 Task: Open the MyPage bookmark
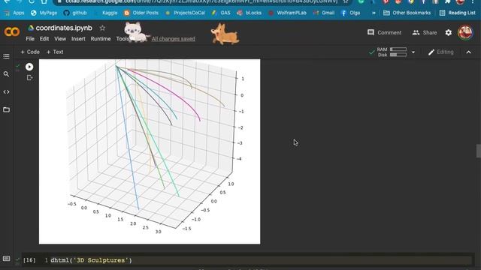44,13
